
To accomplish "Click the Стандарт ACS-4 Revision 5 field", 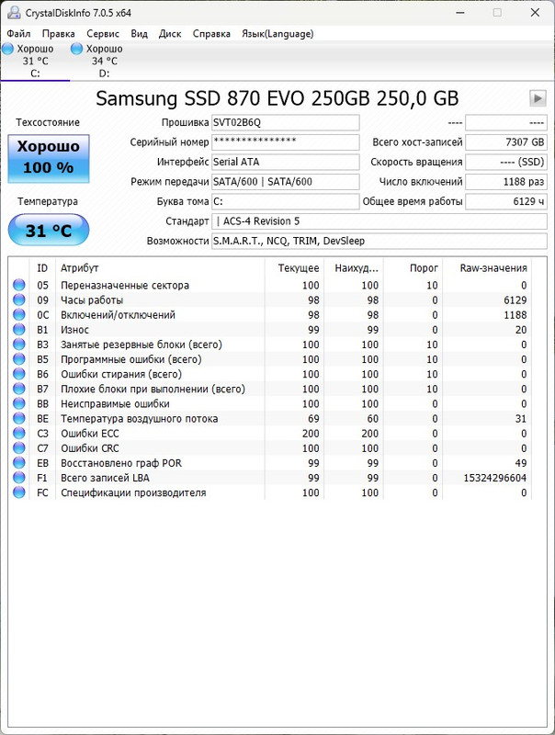I will [x=379, y=221].
